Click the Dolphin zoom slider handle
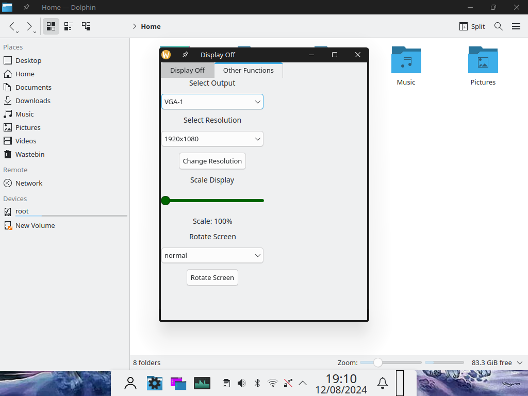 tap(378, 362)
